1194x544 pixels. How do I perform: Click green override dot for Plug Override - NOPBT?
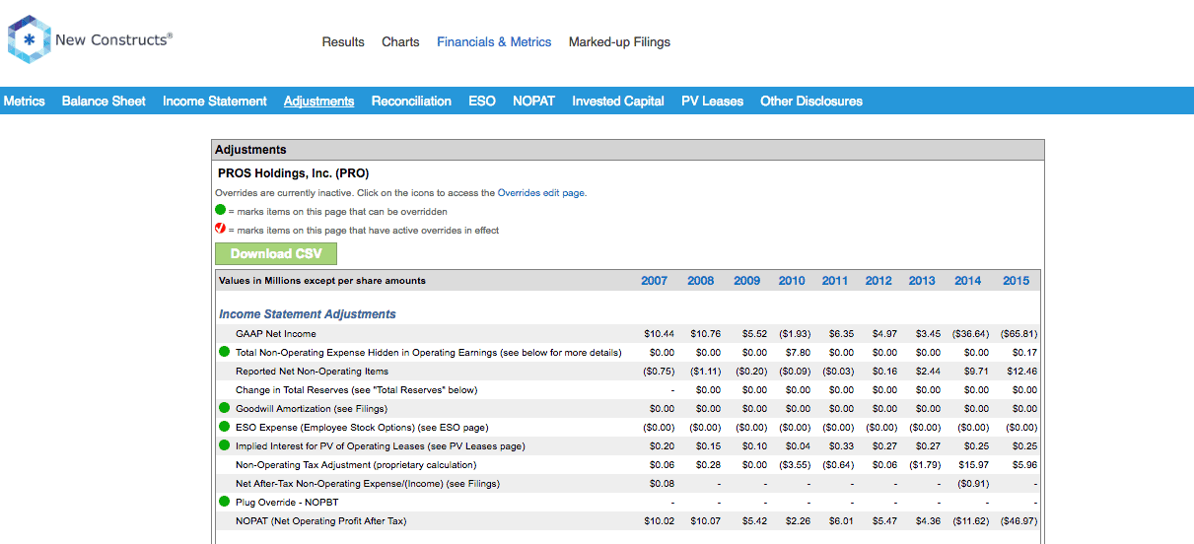click(x=224, y=502)
